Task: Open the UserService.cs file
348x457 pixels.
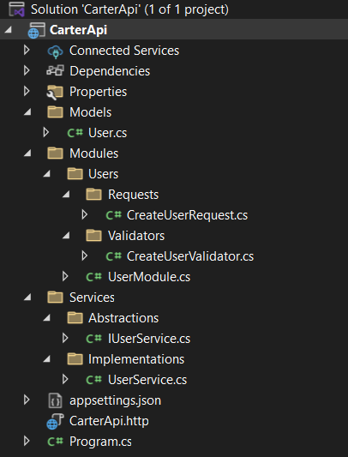Action: 147,380
